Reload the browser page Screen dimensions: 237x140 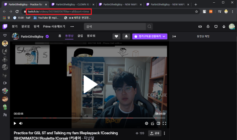17,12
